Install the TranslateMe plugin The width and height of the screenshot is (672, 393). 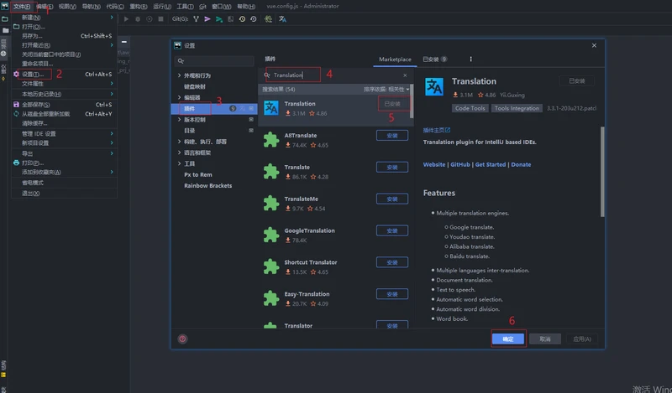point(392,199)
